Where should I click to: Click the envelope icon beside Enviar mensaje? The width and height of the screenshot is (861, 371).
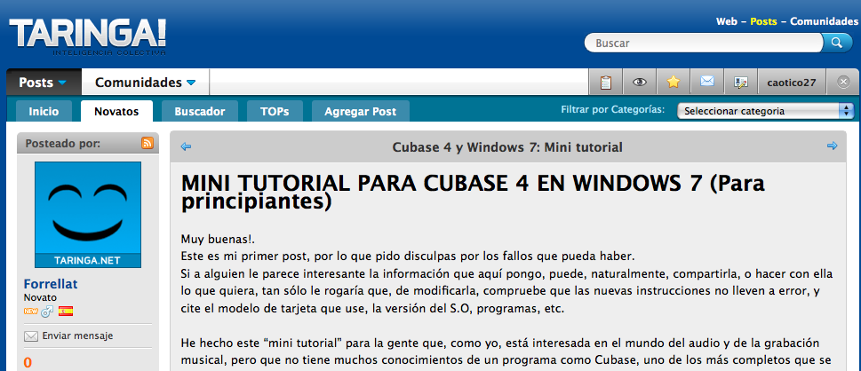pyautogui.click(x=31, y=335)
